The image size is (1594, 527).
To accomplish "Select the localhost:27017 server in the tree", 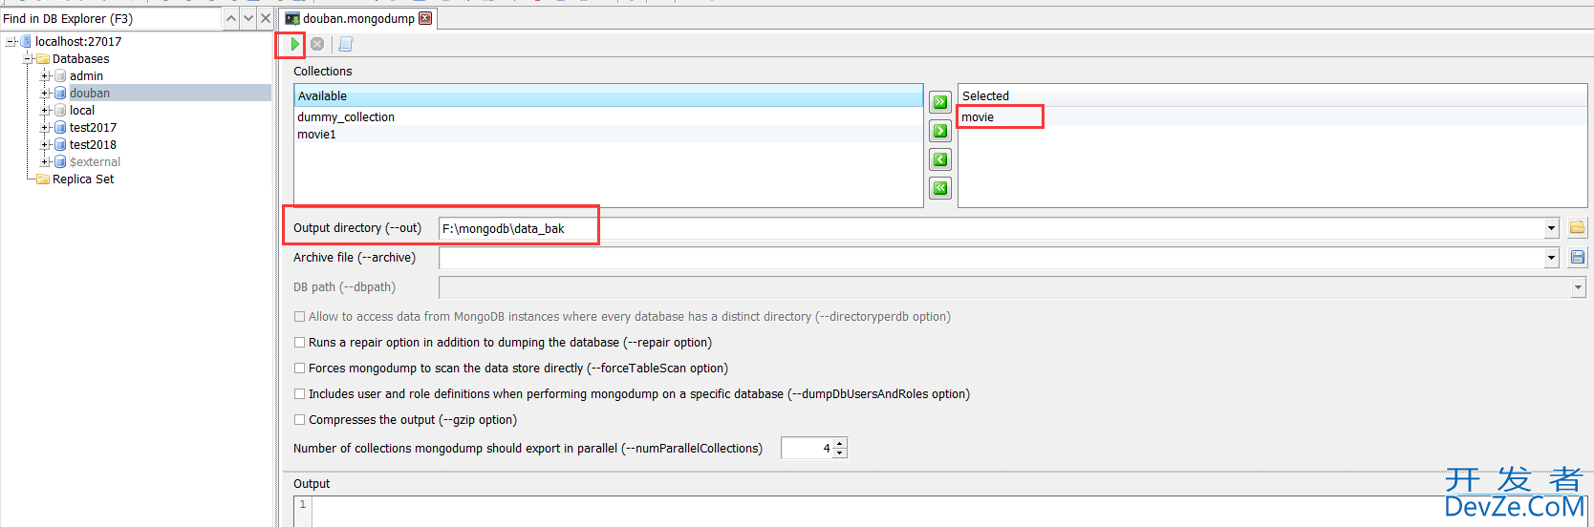I will point(78,42).
